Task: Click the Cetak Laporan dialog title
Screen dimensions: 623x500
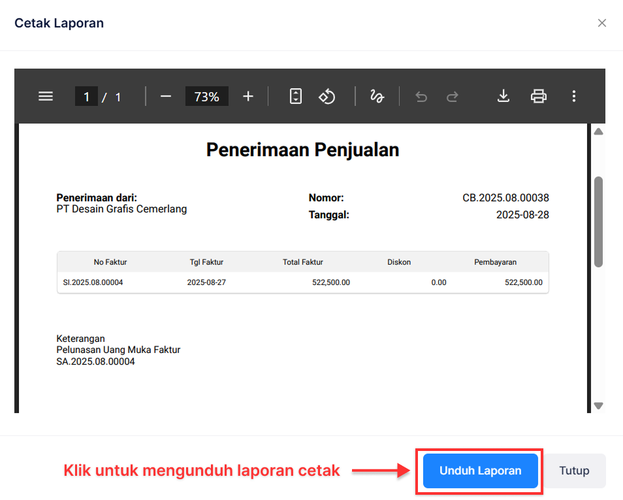Action: [59, 22]
